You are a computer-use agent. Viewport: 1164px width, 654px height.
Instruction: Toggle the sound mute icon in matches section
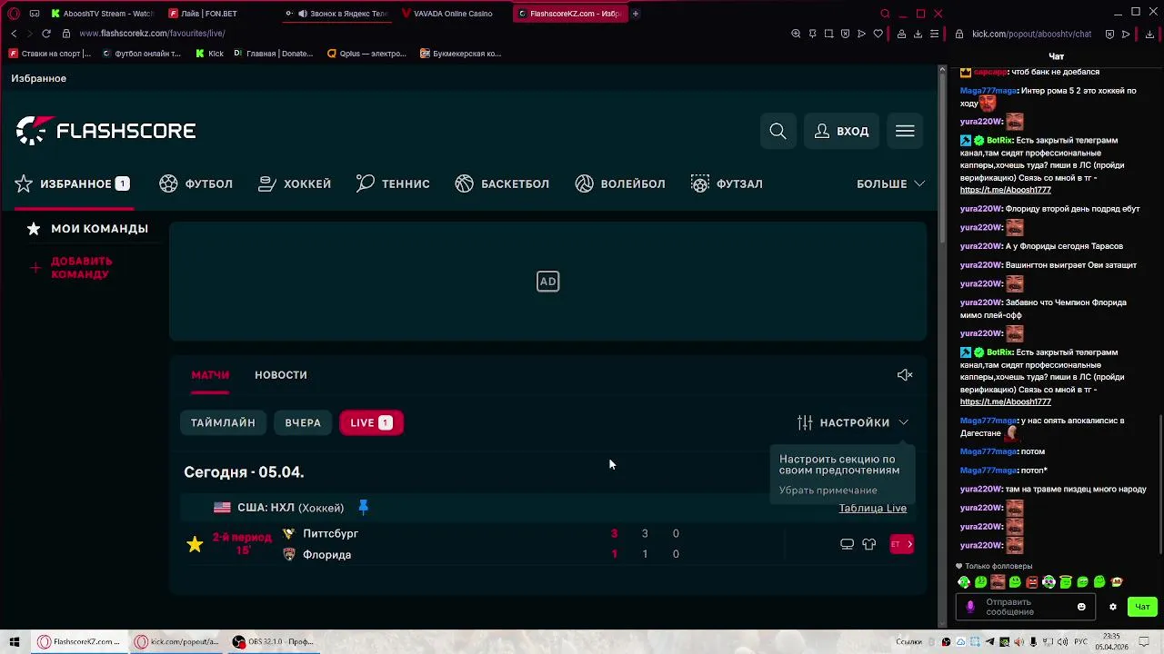[905, 375]
